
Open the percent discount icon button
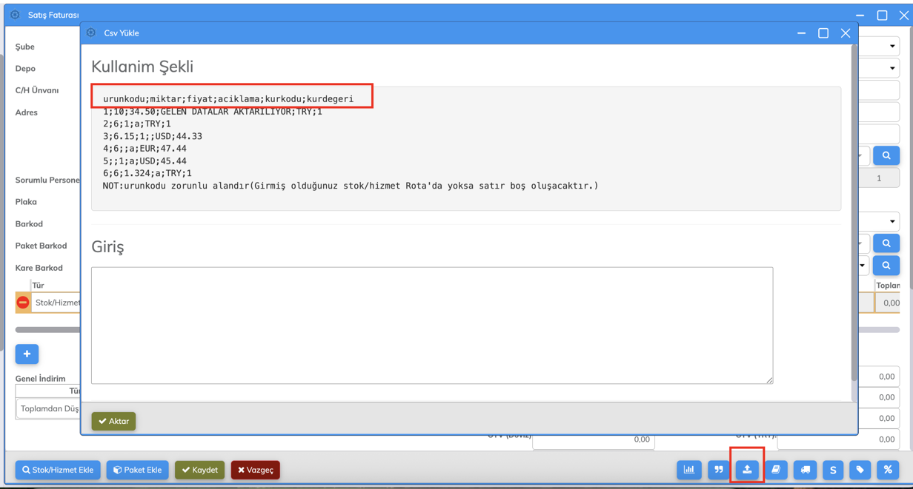[888, 470]
